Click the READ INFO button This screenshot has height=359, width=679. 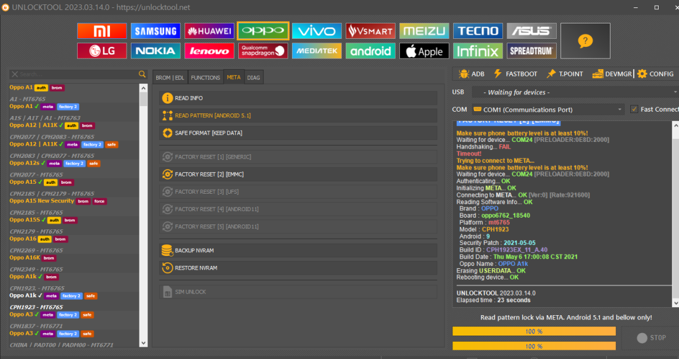tap(298, 98)
